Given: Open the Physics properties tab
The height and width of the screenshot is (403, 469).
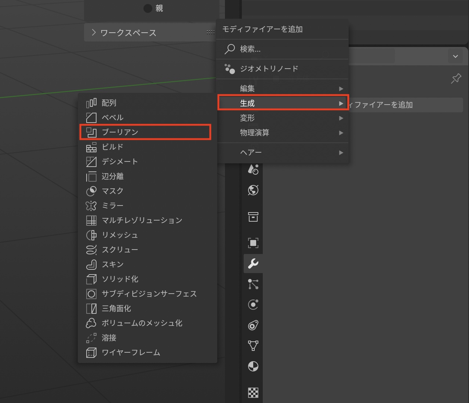Looking at the screenshot, I should (253, 305).
